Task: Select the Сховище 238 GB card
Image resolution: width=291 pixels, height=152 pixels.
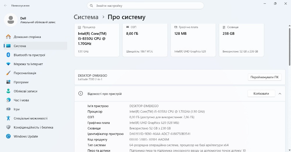Action: 242,40
